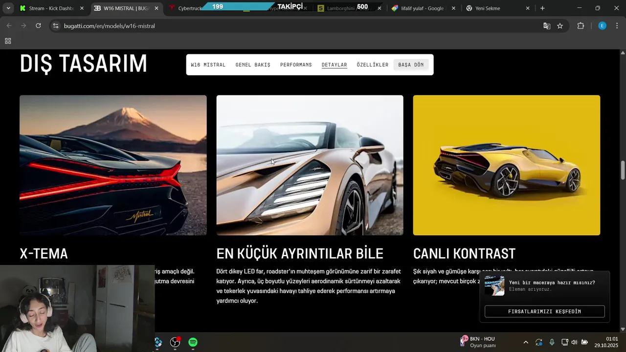Click the EN KÜÇÜK AYRINTILAR BİLE heading

pyautogui.click(x=300, y=254)
